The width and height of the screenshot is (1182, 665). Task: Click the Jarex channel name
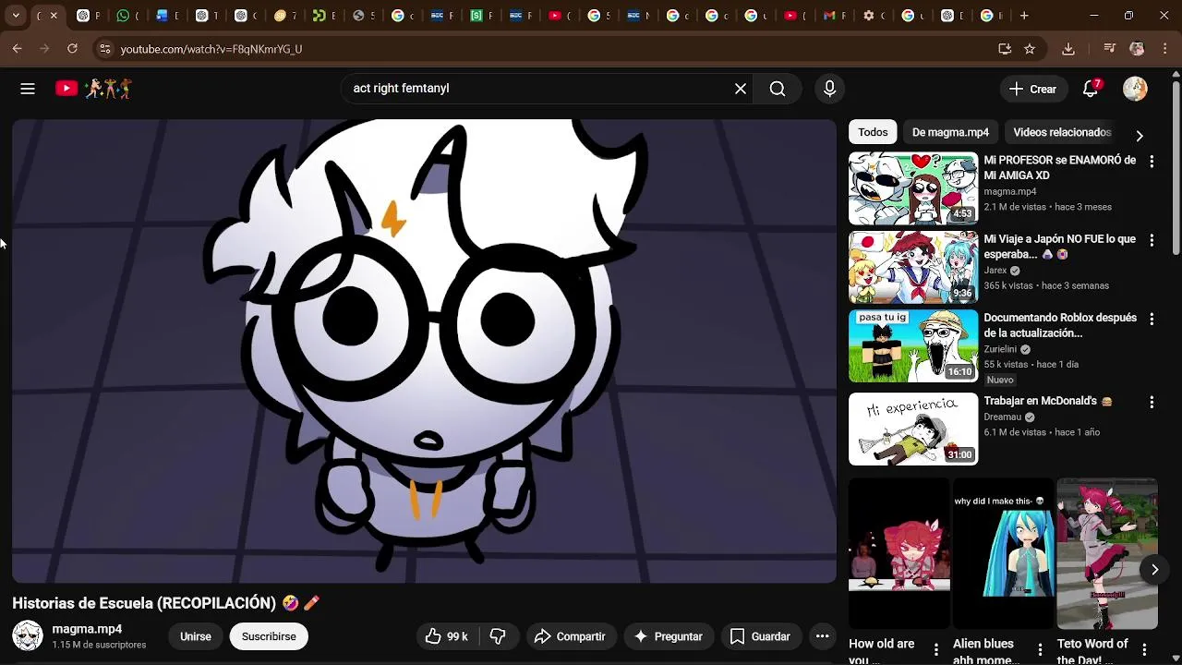pos(995,271)
